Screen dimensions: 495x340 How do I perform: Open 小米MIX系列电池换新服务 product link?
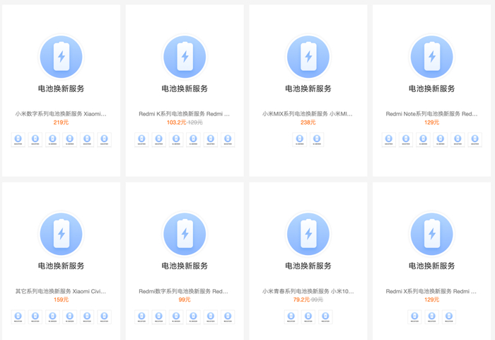(x=308, y=114)
